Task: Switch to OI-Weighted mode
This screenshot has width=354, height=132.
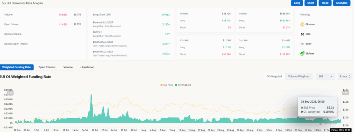Action: pos(274,77)
